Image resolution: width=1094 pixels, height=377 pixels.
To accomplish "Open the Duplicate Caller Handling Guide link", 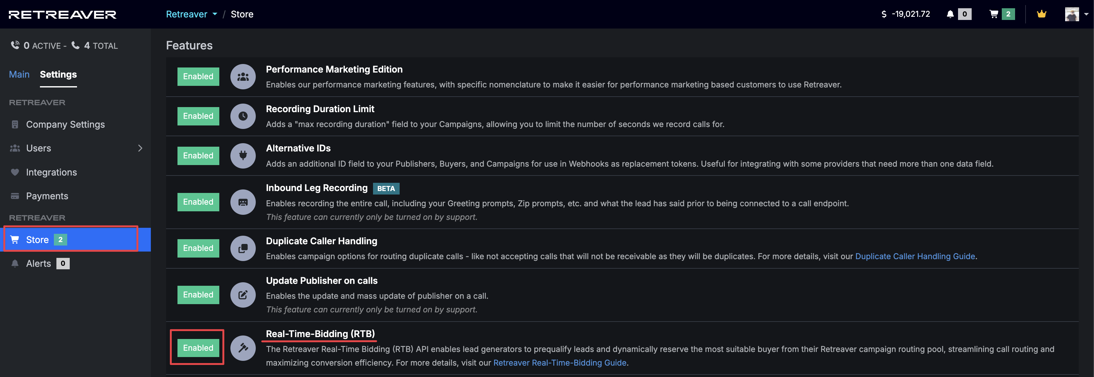I will [x=915, y=256].
